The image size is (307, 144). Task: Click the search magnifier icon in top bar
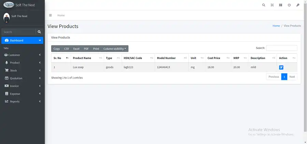coord(263,5)
